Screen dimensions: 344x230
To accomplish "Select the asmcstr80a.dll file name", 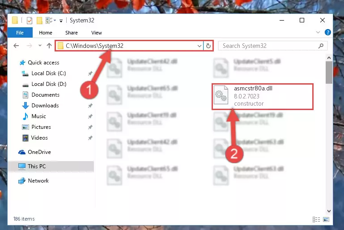I will tap(253, 89).
